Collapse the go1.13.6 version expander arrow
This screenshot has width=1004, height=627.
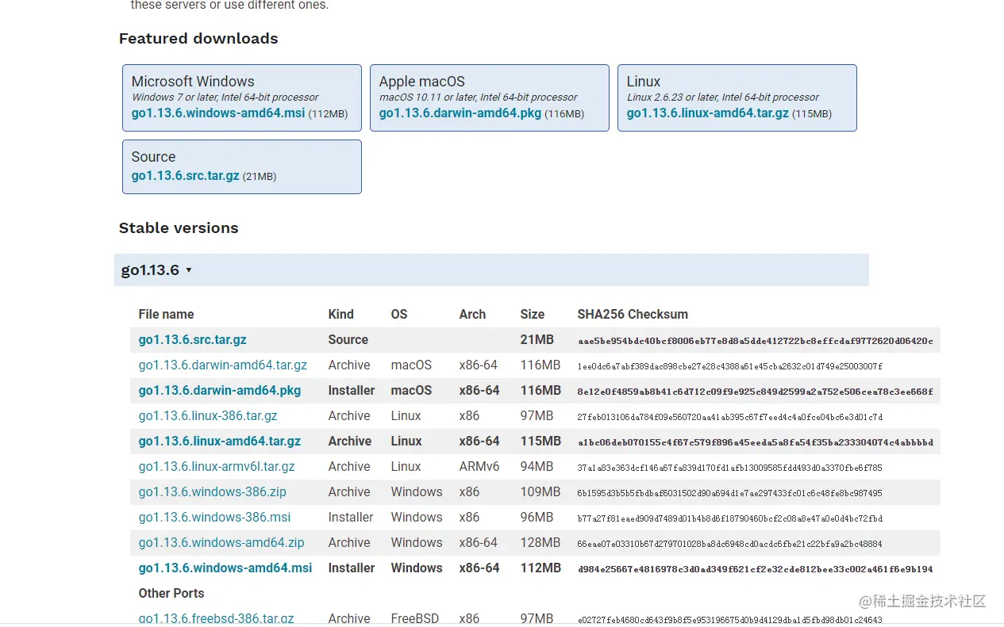tap(189, 270)
